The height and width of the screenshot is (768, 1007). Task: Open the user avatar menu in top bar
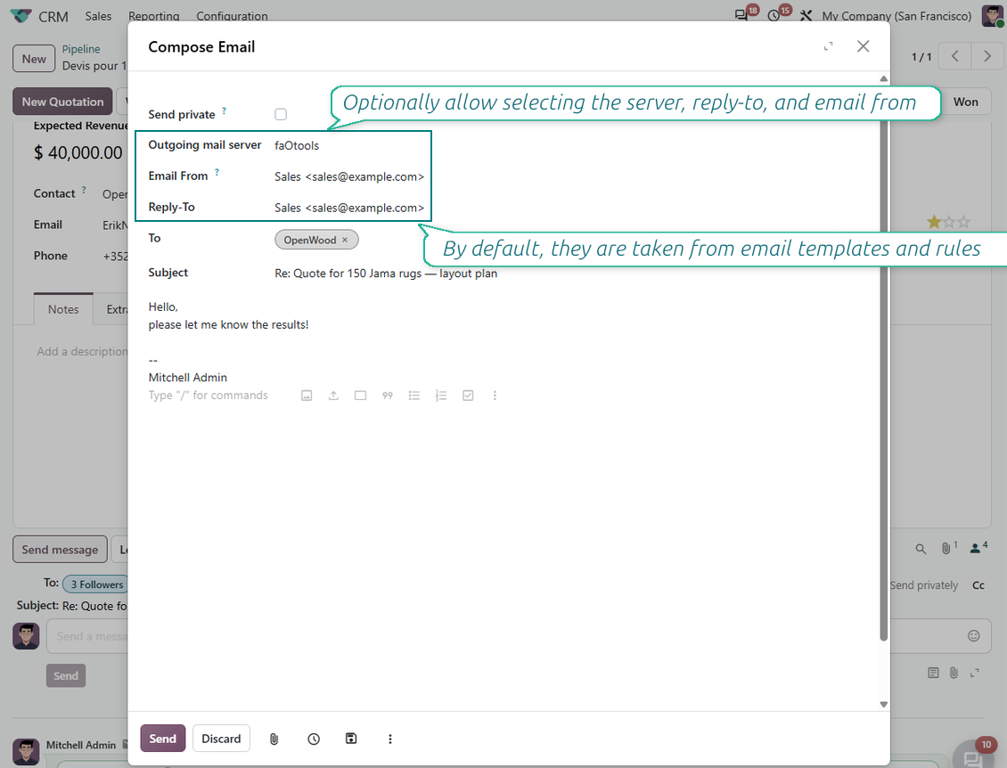[993, 16]
